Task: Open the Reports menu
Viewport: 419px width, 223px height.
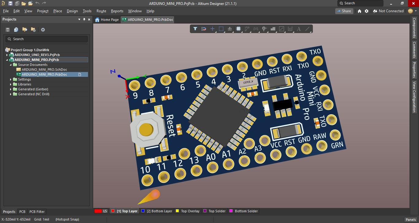Action: click(117, 11)
